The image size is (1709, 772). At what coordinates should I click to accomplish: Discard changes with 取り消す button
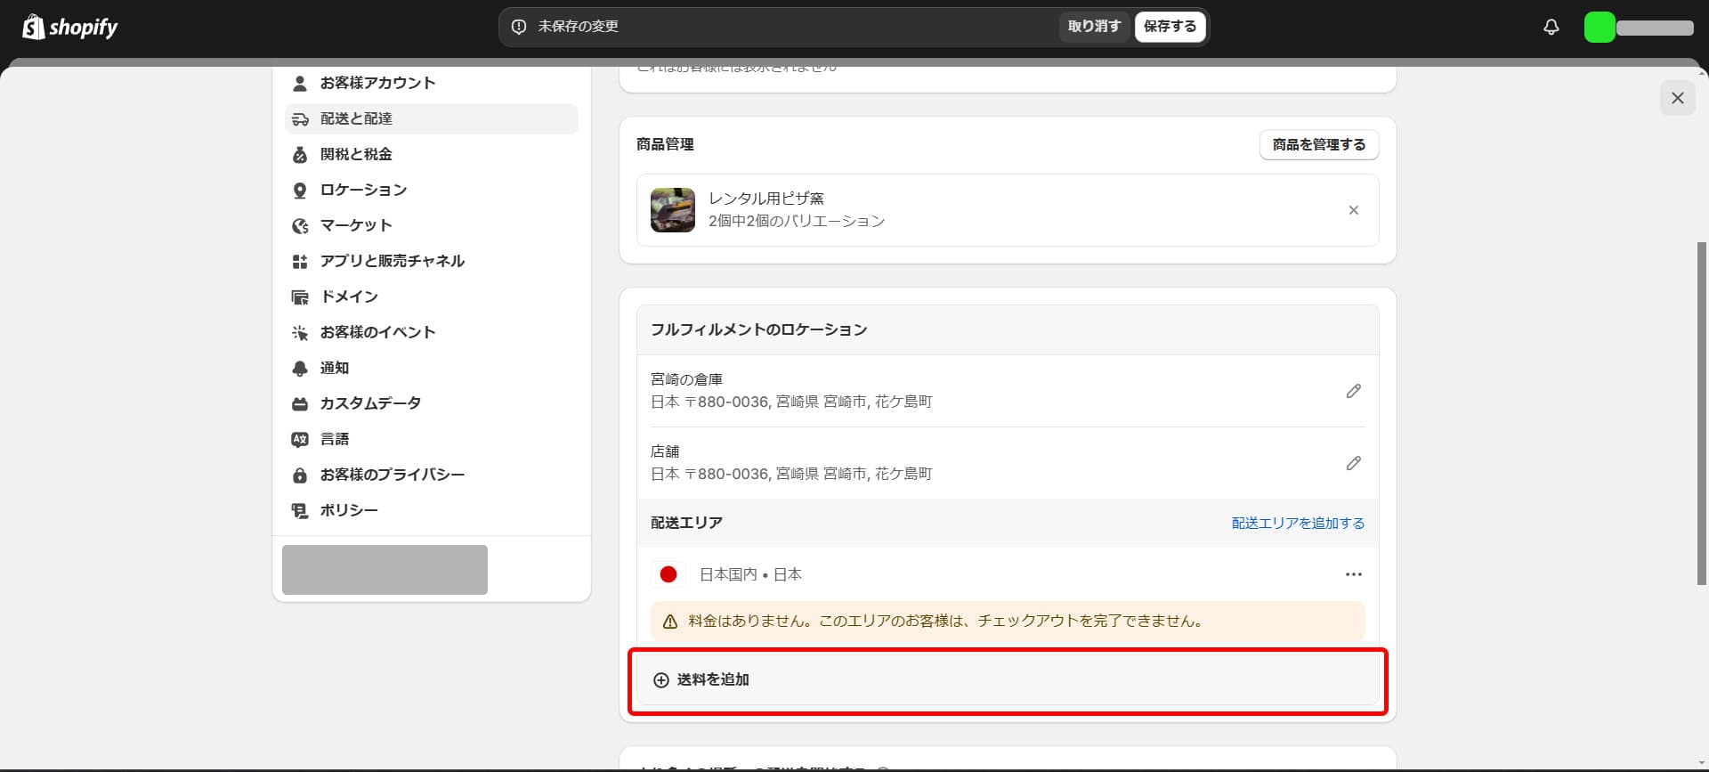tap(1094, 27)
